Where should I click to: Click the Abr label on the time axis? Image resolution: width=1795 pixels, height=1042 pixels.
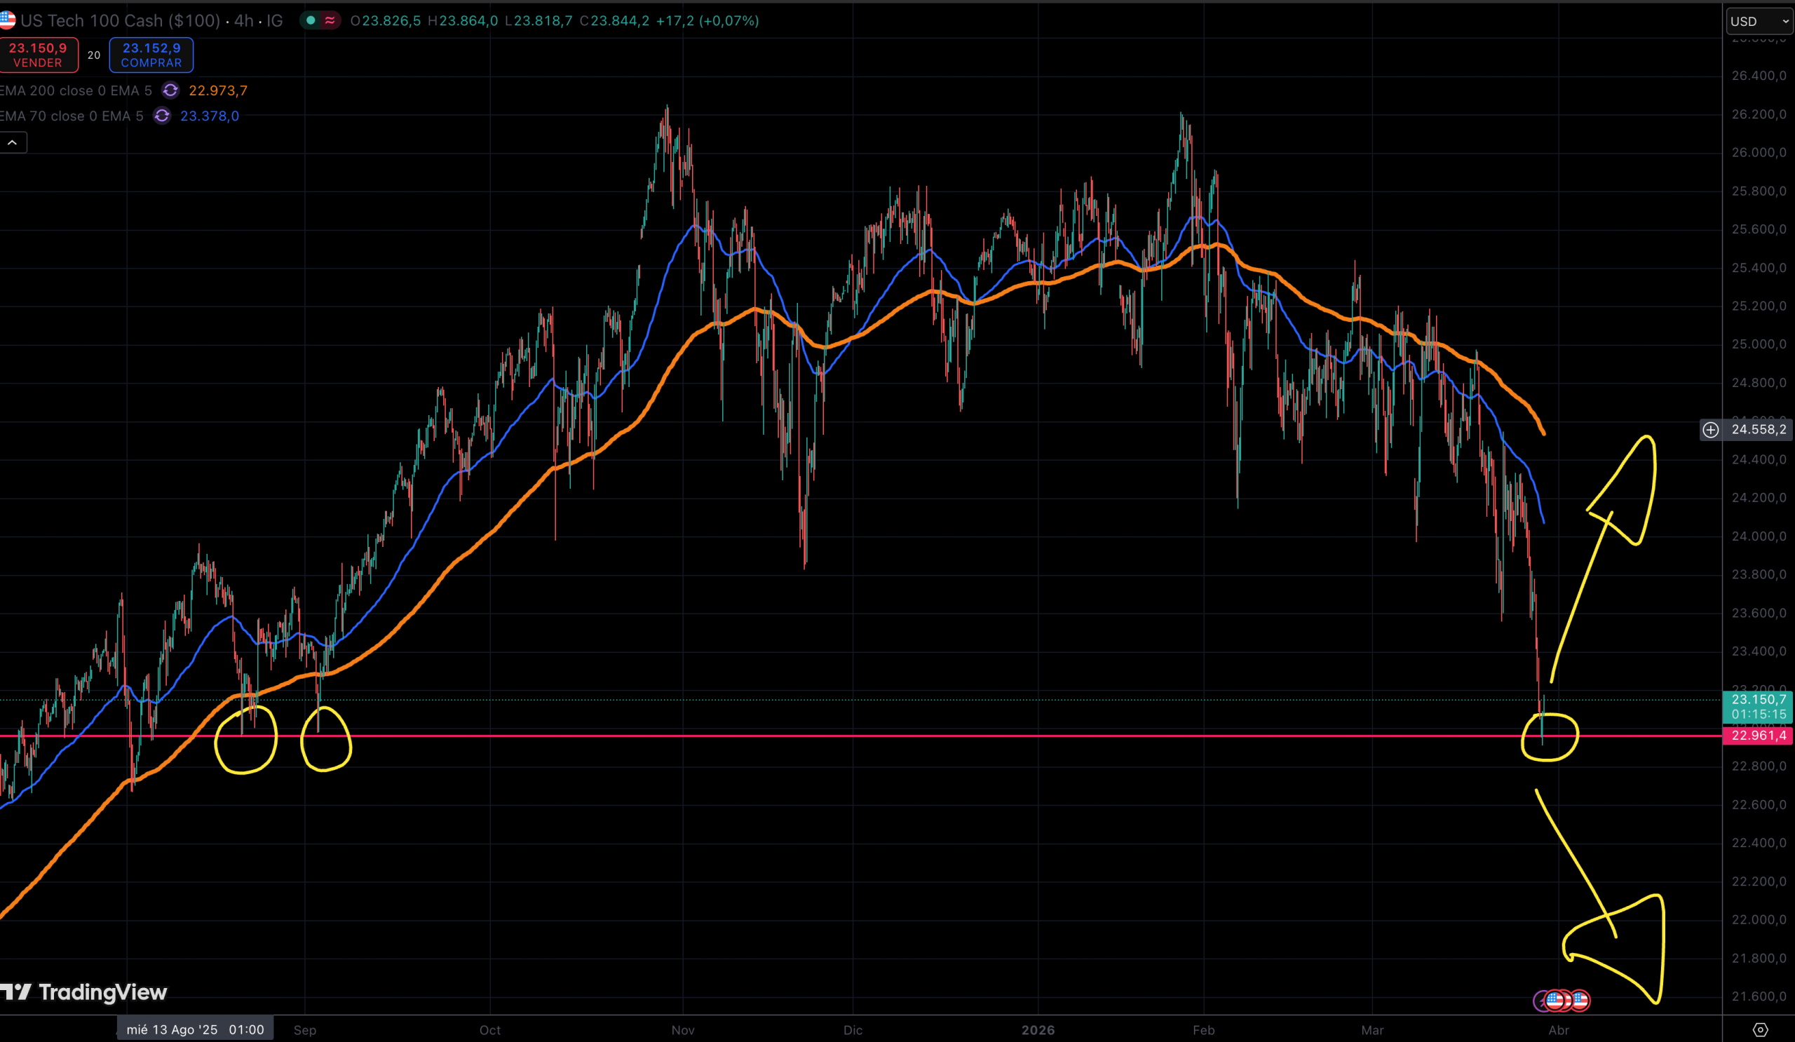click(x=1559, y=1030)
